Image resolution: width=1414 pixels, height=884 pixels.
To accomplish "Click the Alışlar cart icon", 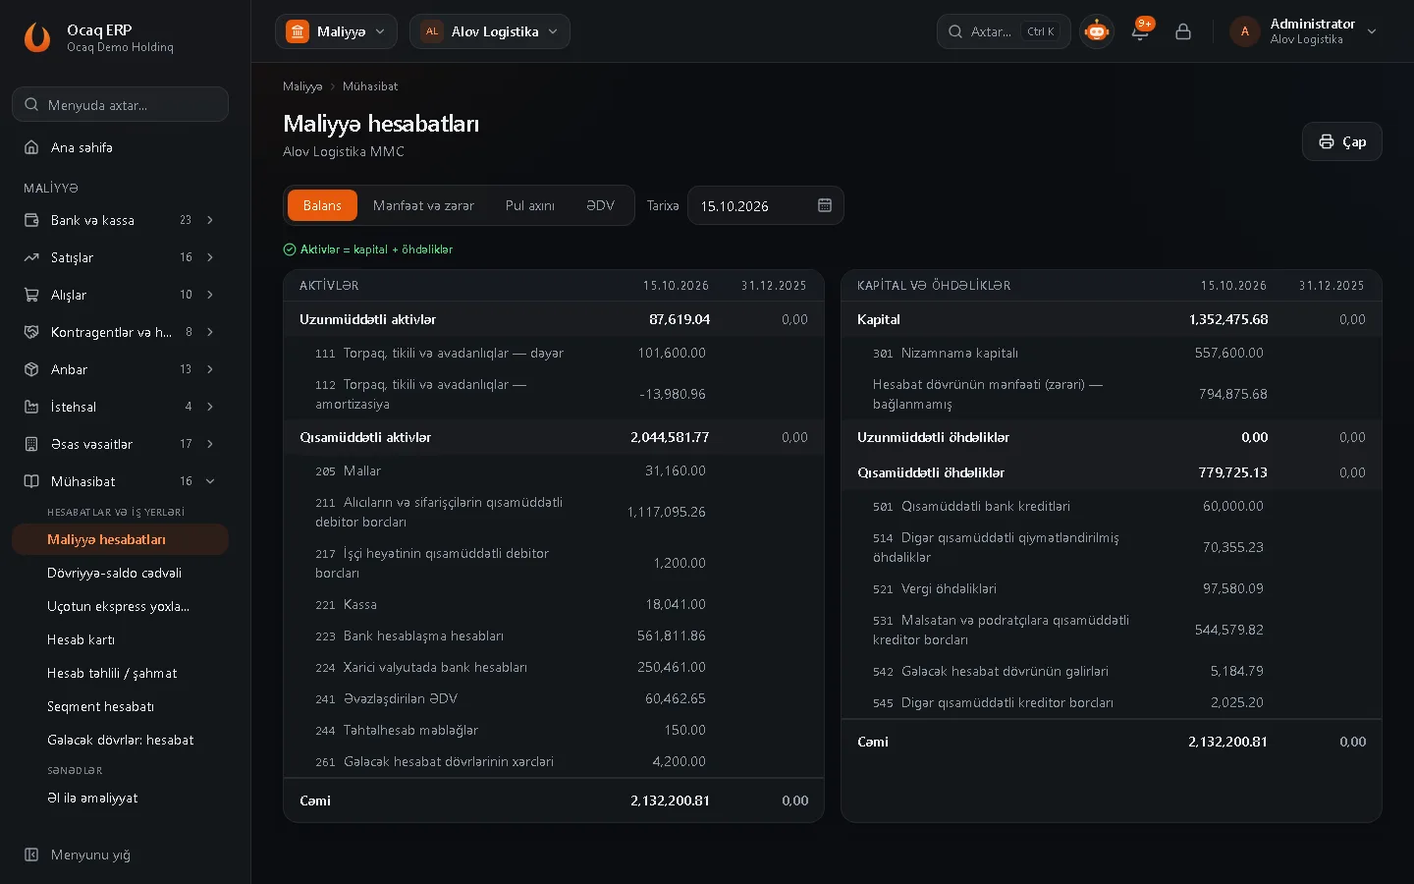I will tap(31, 295).
